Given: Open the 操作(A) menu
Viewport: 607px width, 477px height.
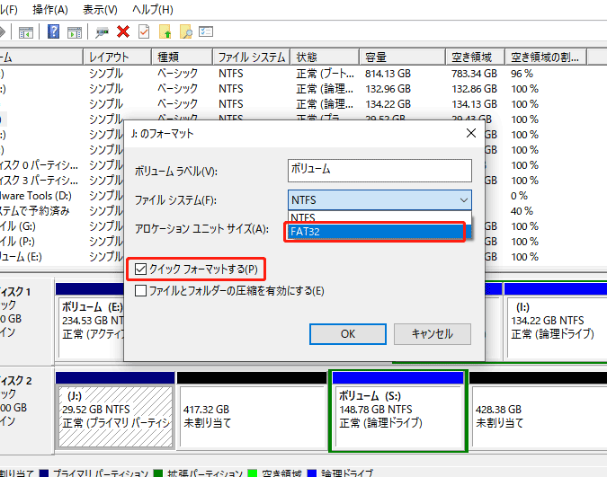Looking at the screenshot, I should point(50,10).
